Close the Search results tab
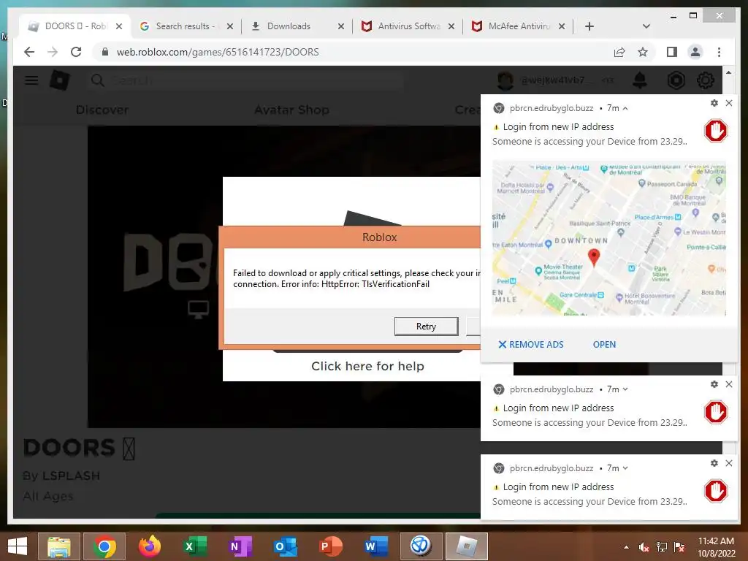Image resolution: width=748 pixels, height=561 pixels. click(x=230, y=26)
